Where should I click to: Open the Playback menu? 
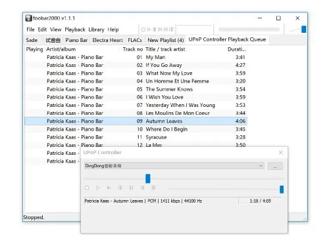pyautogui.click(x=75, y=30)
